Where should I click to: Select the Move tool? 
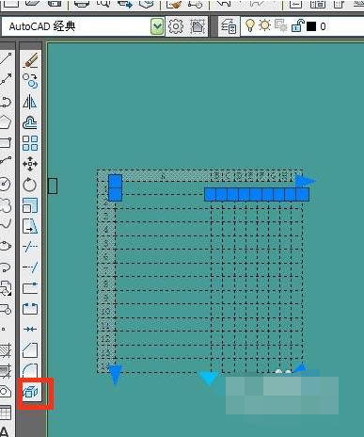tap(30, 164)
